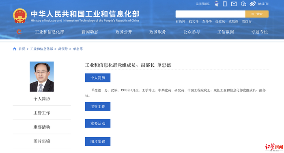Screen dimensions: 284x153
Task: Click the blue 个人简历 button
Action: [98, 78]
